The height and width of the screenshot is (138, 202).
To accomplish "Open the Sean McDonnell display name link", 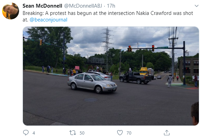I will (42, 6).
